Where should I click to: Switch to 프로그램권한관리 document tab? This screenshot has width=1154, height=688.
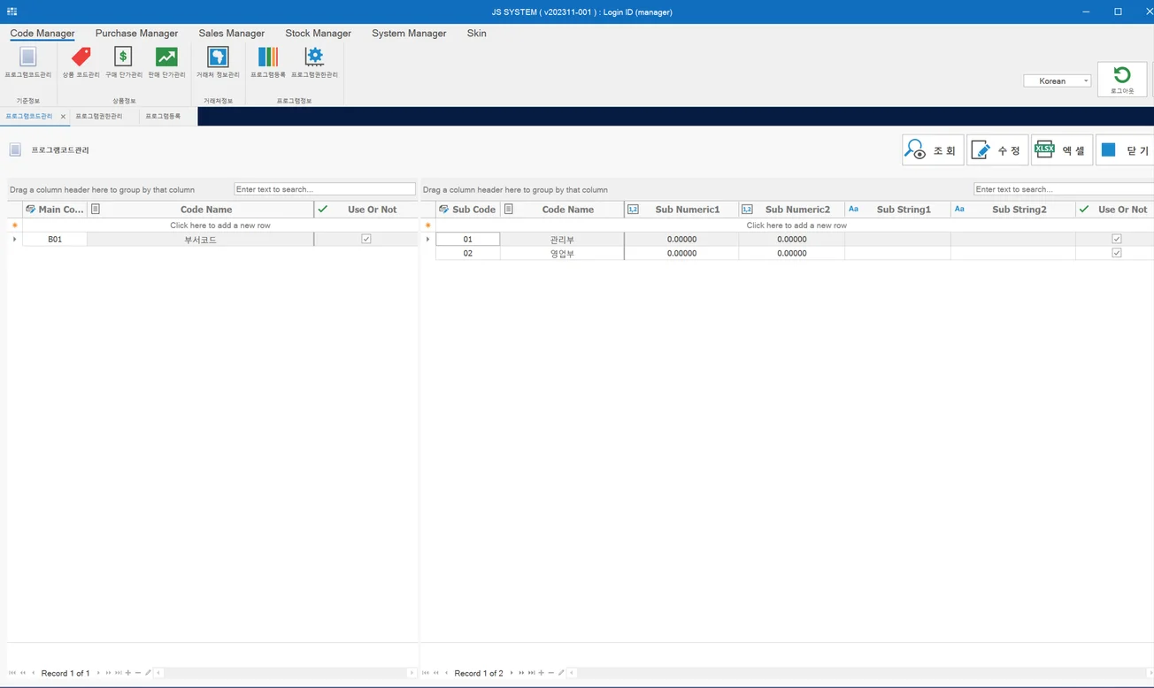pyautogui.click(x=99, y=116)
